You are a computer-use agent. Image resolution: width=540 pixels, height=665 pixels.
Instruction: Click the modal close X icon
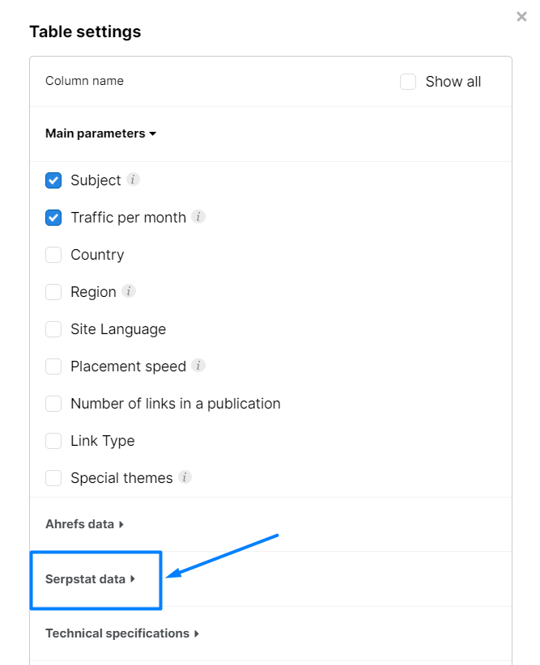[521, 16]
